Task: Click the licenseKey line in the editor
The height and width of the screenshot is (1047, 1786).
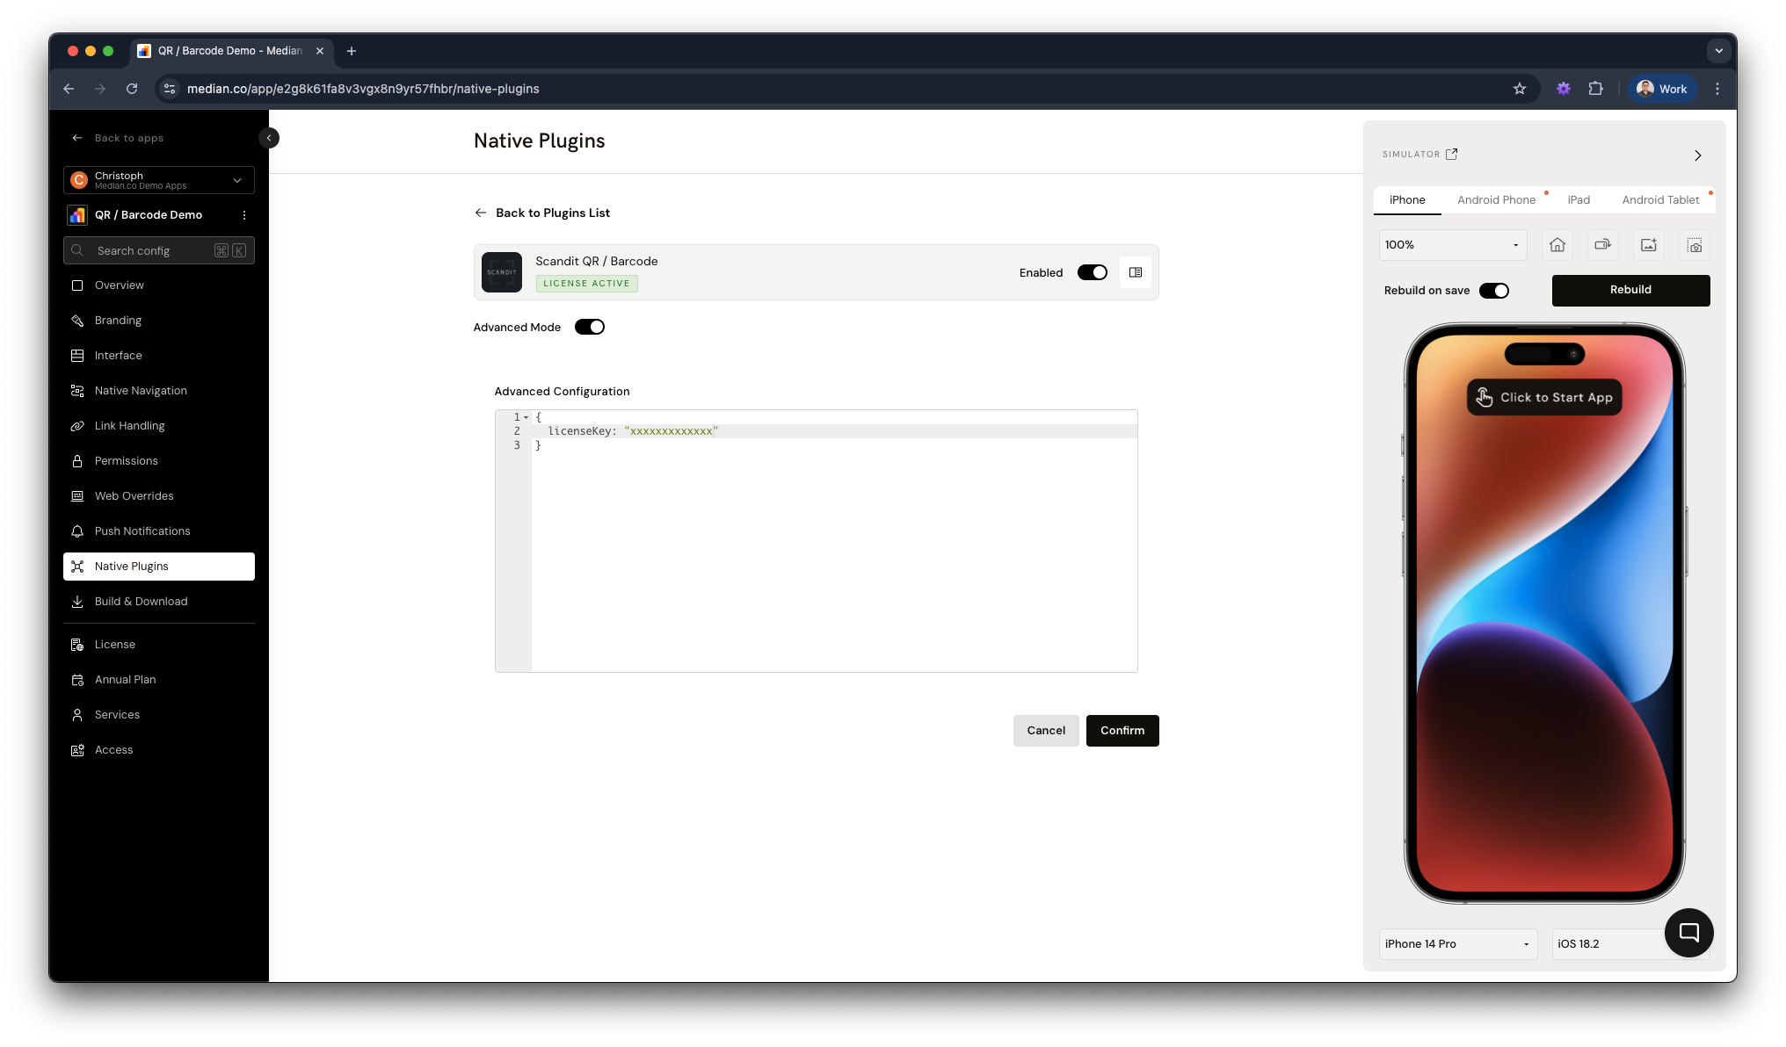Action: (x=833, y=431)
